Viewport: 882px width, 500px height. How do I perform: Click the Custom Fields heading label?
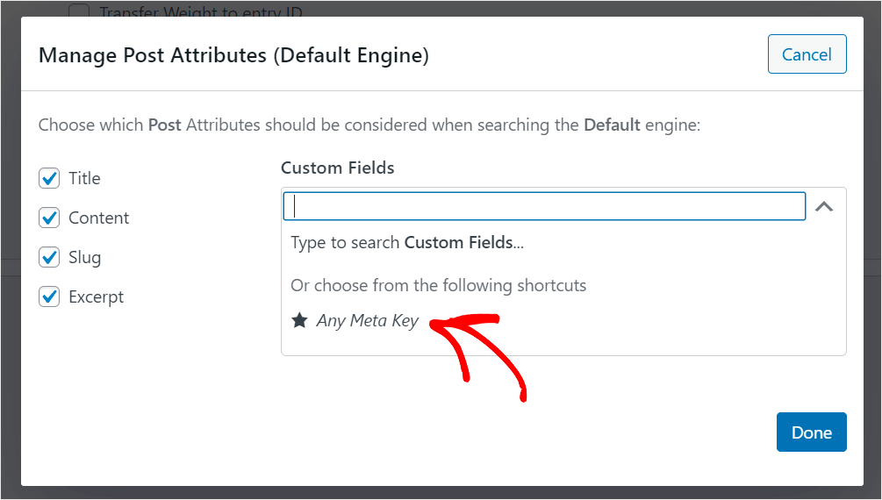337,168
